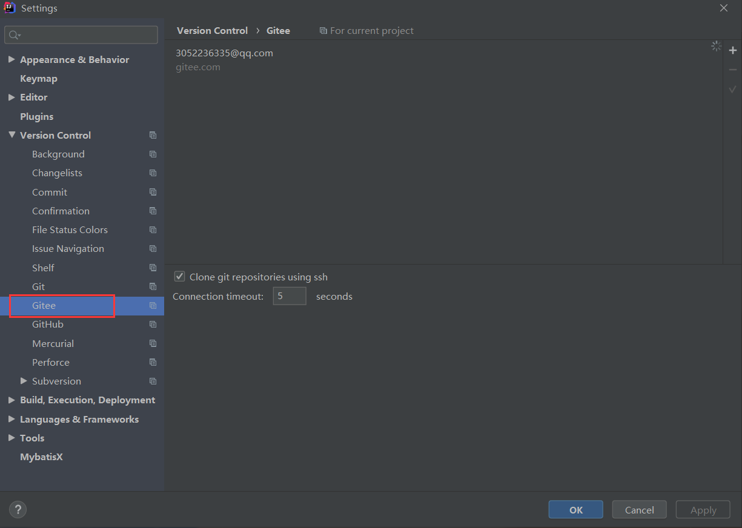Click the add account plus icon
The height and width of the screenshot is (528, 742).
[732, 50]
